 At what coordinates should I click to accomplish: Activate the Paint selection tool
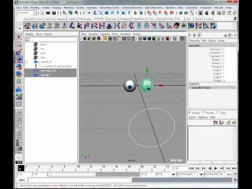19,52
